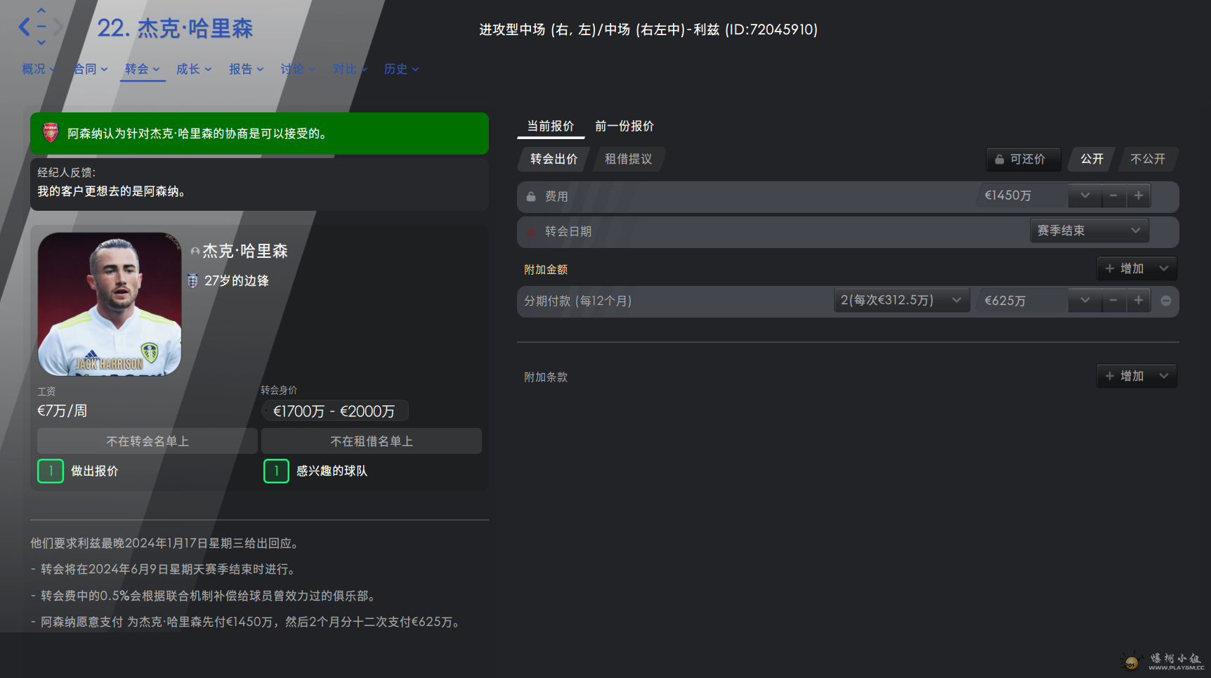The height and width of the screenshot is (678, 1211).
Task: Switch to the 前一份报价 tab
Action: tap(624, 126)
